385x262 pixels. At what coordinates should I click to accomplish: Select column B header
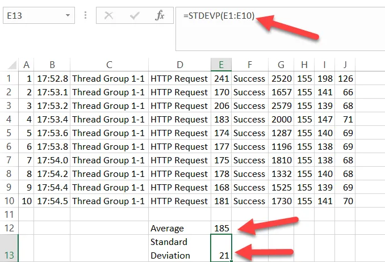(x=52, y=65)
